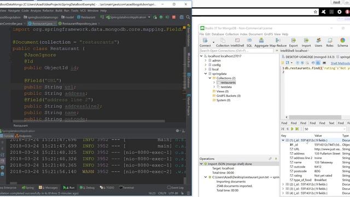350x197 pixels.
Task: Open the run configuration dropdown in IntelliJ
Action: pyautogui.click(x=149, y=17)
